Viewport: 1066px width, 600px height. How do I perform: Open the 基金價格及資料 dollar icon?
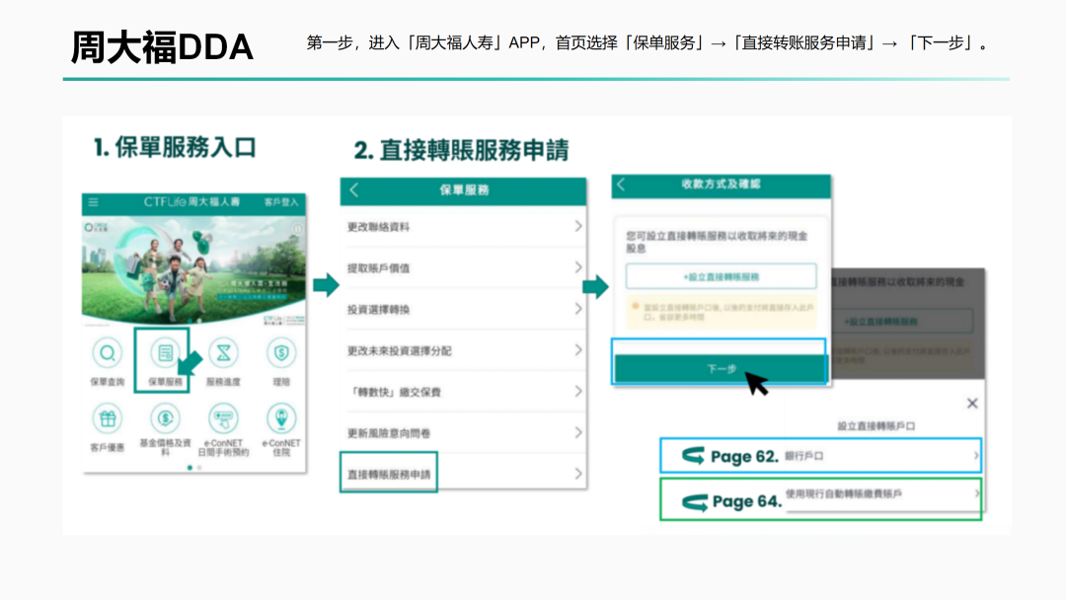pyautogui.click(x=165, y=418)
